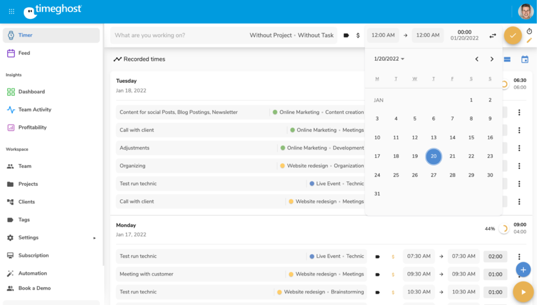Select January 25 in the calendar

pos(396,175)
